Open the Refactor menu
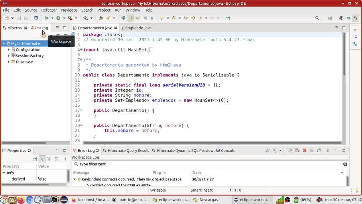Viewport: 362px width, 204px height. tap(49, 10)
